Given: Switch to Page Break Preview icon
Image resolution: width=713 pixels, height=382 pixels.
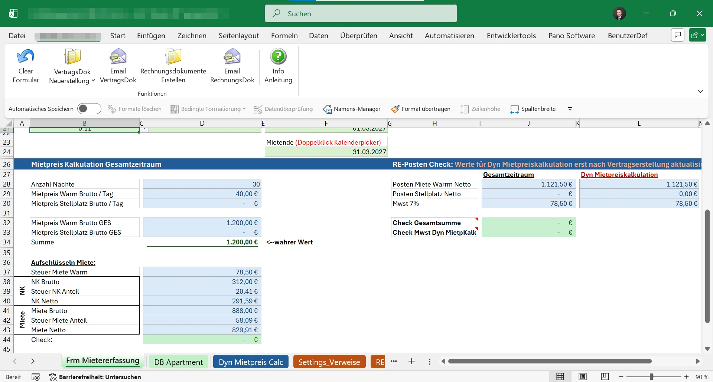Looking at the screenshot, I should (605, 377).
